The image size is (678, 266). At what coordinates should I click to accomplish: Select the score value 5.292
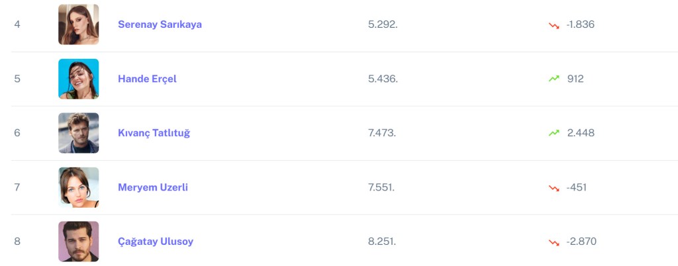coord(382,24)
